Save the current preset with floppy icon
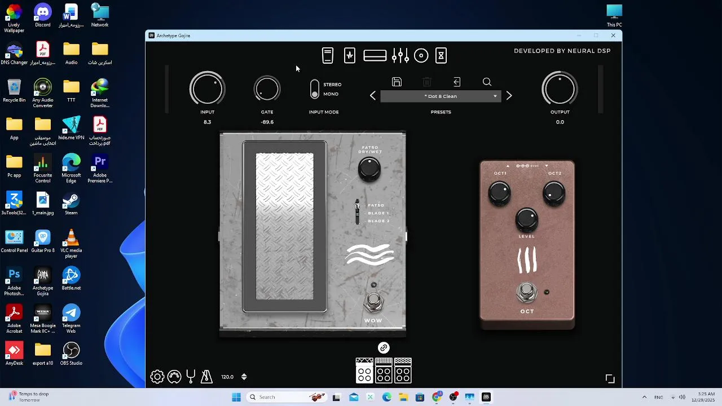The image size is (722, 406). coord(397,82)
